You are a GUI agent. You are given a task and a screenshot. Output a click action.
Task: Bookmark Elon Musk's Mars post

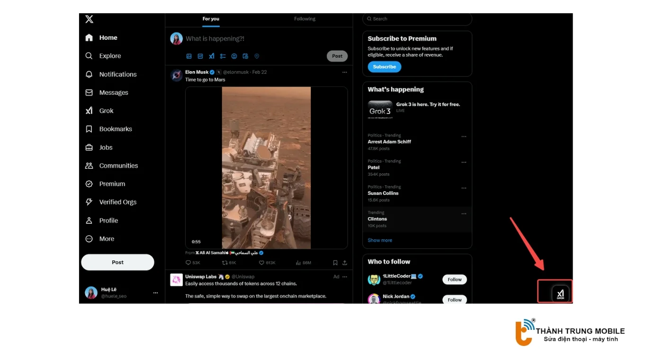(335, 263)
